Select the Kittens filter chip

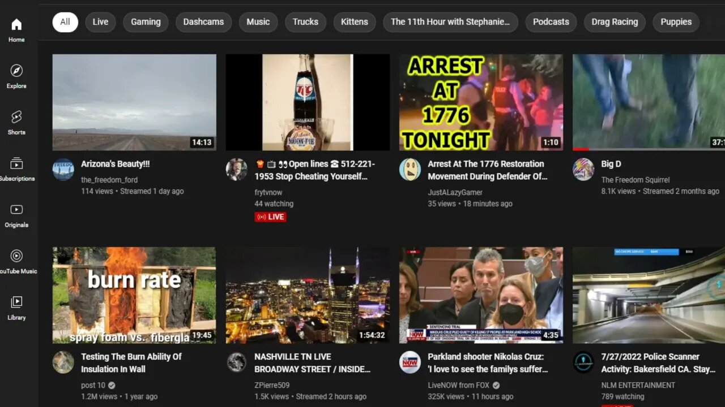coord(354,22)
